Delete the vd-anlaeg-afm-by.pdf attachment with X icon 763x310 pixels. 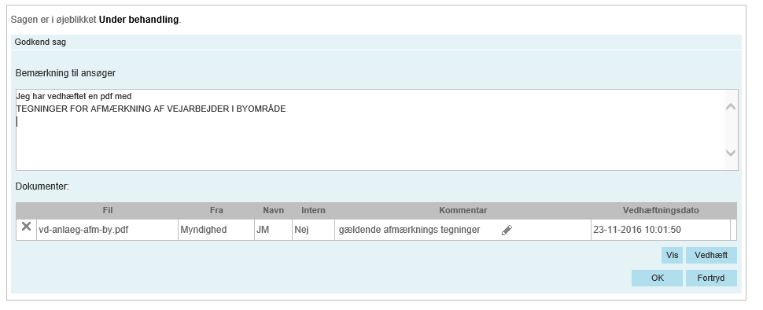[26, 227]
